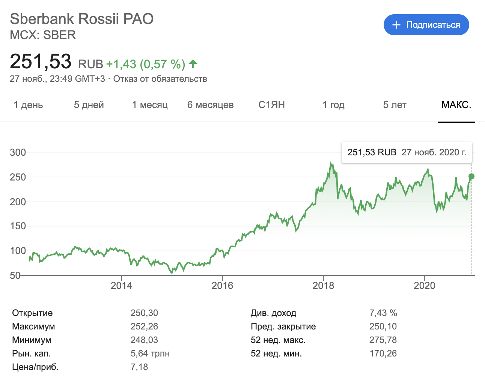Click the 2016 x-axis label

[222, 286]
